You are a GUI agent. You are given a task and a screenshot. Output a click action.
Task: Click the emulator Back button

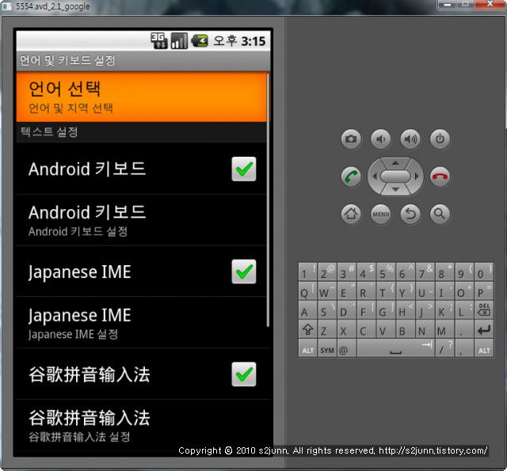click(x=410, y=214)
